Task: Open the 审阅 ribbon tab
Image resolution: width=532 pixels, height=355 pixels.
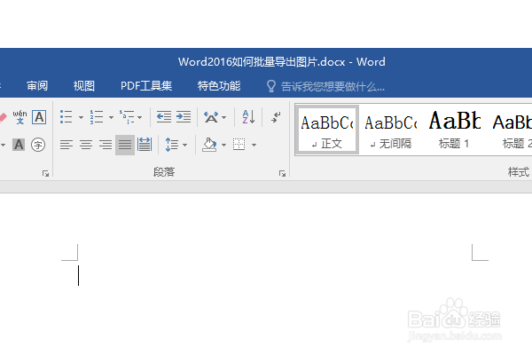Action: coord(37,86)
